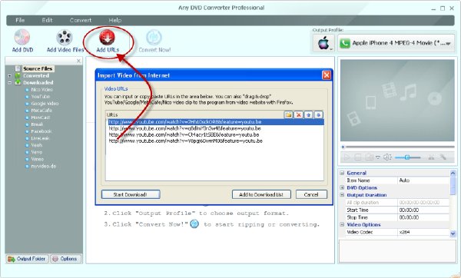Viewport: 461px width, 278px height.
Task: Click the preview play button
Action: click(x=347, y=157)
